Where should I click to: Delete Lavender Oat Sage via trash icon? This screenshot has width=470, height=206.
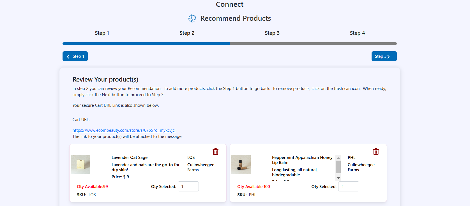click(x=215, y=152)
